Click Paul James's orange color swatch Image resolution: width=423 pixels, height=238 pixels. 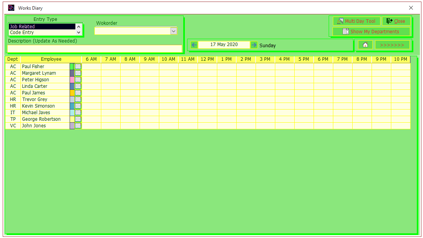pos(72,92)
